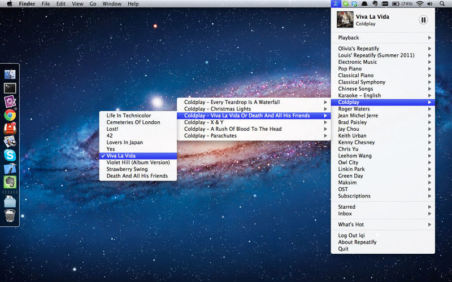Open Preview from the dock

(x=10, y=142)
